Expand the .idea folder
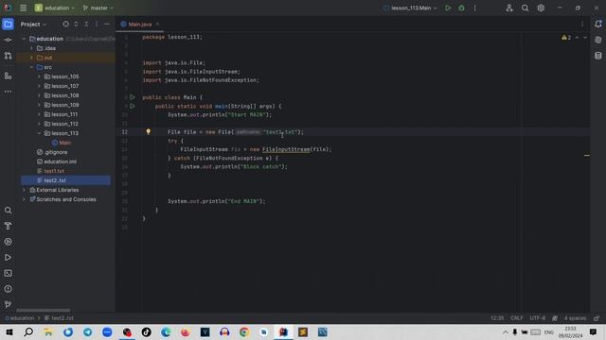Screen dimensions: 606x340 (x=31, y=48)
